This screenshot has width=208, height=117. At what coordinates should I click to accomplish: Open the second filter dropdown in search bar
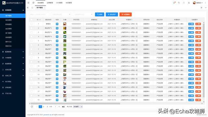(83, 14)
